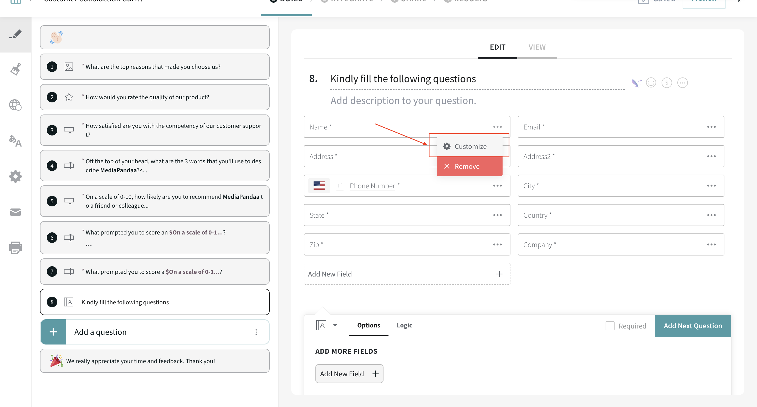Click the AI wing icon near title
This screenshot has height=407, width=757.
[636, 83]
